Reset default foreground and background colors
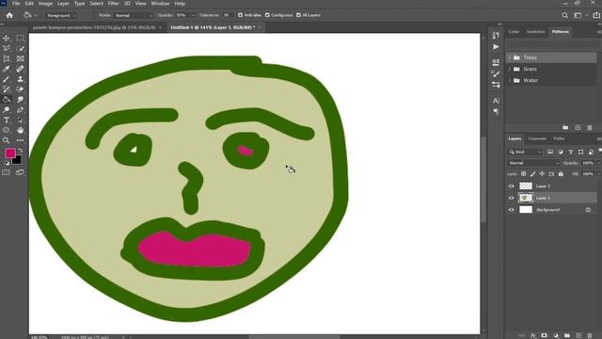602x339 pixels. click(7, 163)
